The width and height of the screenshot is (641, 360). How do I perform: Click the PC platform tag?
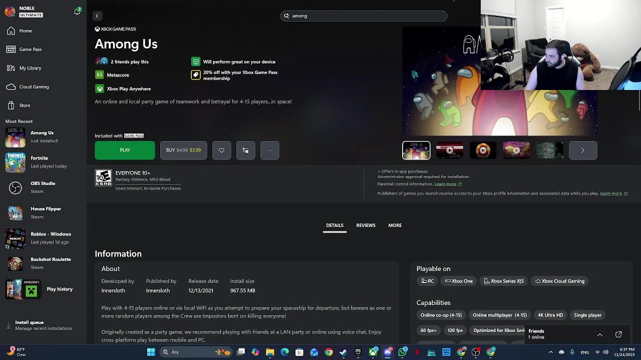428,281
